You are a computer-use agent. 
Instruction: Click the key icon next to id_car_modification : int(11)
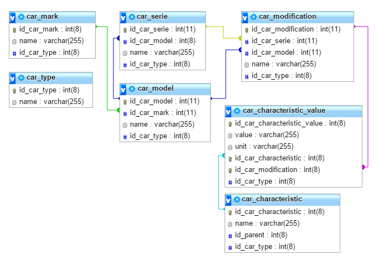click(x=247, y=30)
